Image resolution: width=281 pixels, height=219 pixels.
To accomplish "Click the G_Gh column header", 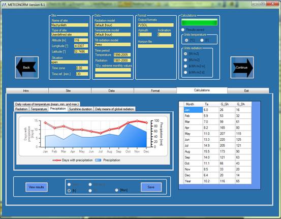I will click(x=227, y=104).
